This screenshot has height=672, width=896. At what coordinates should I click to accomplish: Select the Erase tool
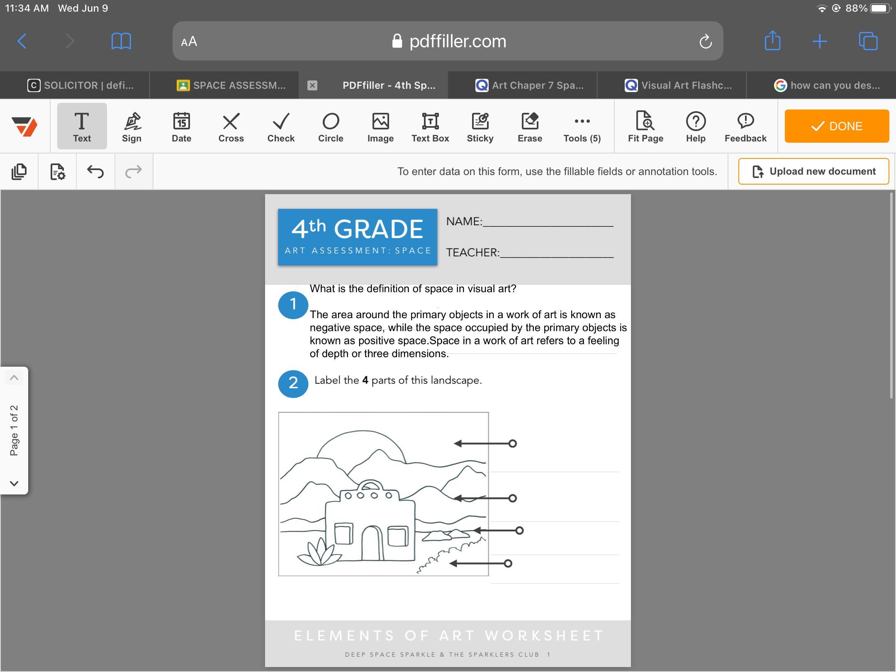tap(530, 126)
